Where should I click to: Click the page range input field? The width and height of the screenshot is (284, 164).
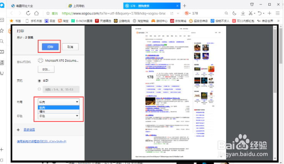[x=61, y=89]
